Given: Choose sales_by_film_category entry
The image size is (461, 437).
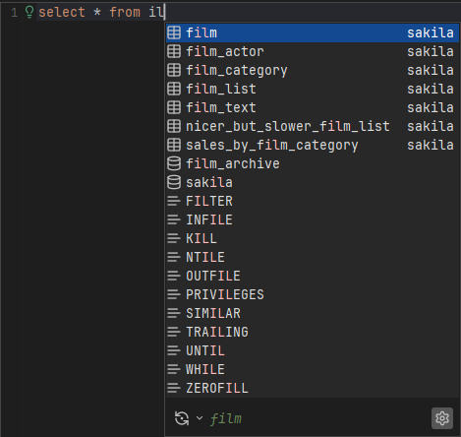Looking at the screenshot, I should [x=313, y=145].
